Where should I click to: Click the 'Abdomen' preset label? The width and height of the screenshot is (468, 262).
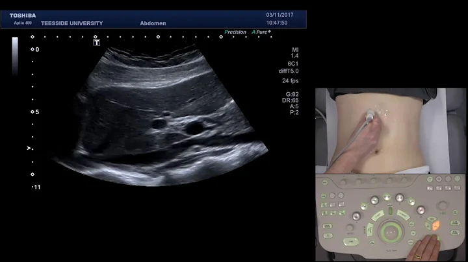tap(153, 23)
